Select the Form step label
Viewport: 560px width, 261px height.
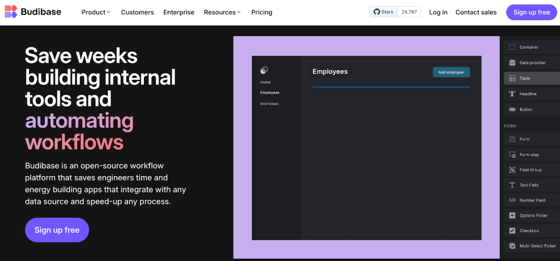click(x=529, y=155)
